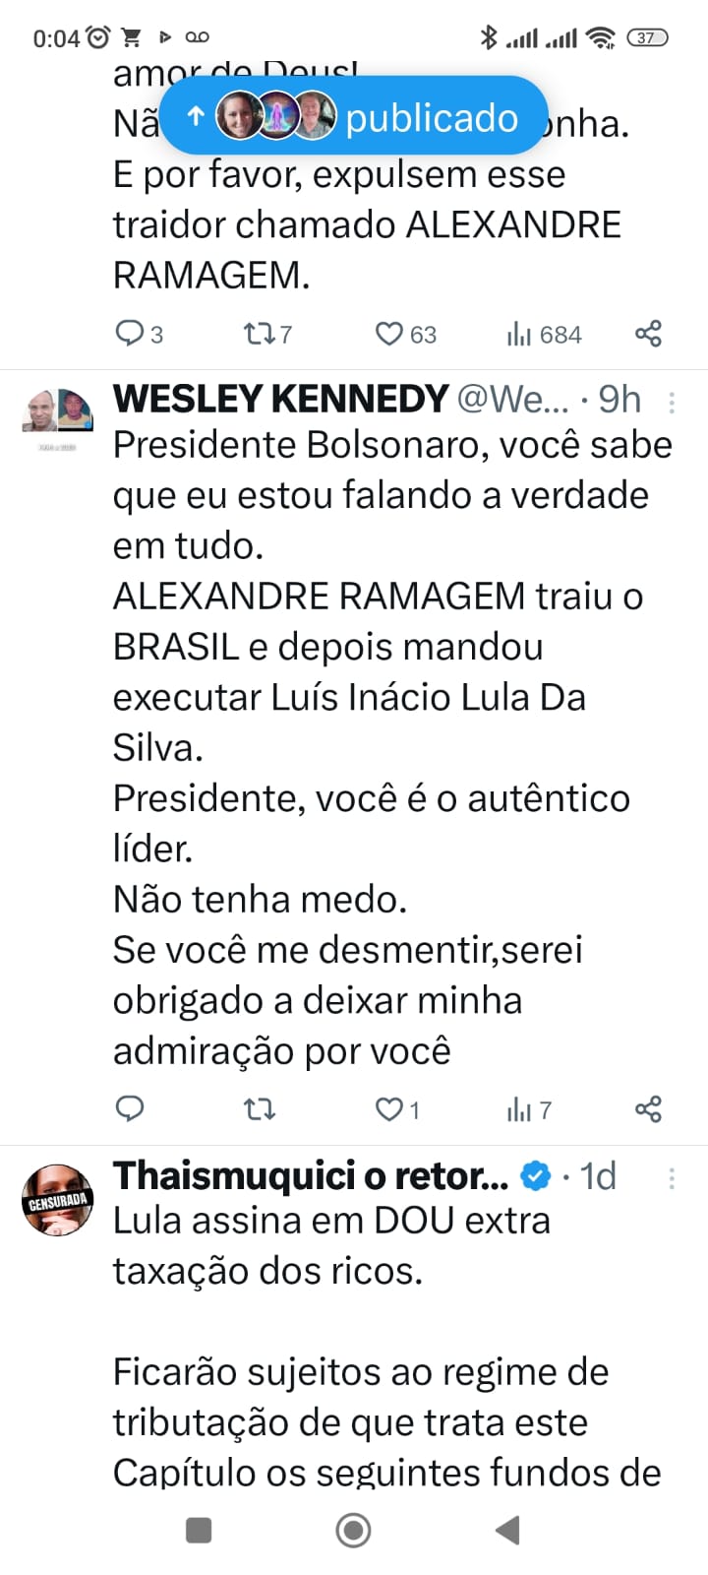Tap the blue 'publicado' new posts pill

(x=353, y=116)
